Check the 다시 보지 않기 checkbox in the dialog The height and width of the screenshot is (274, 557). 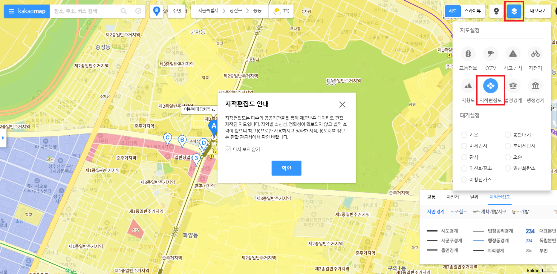point(228,149)
